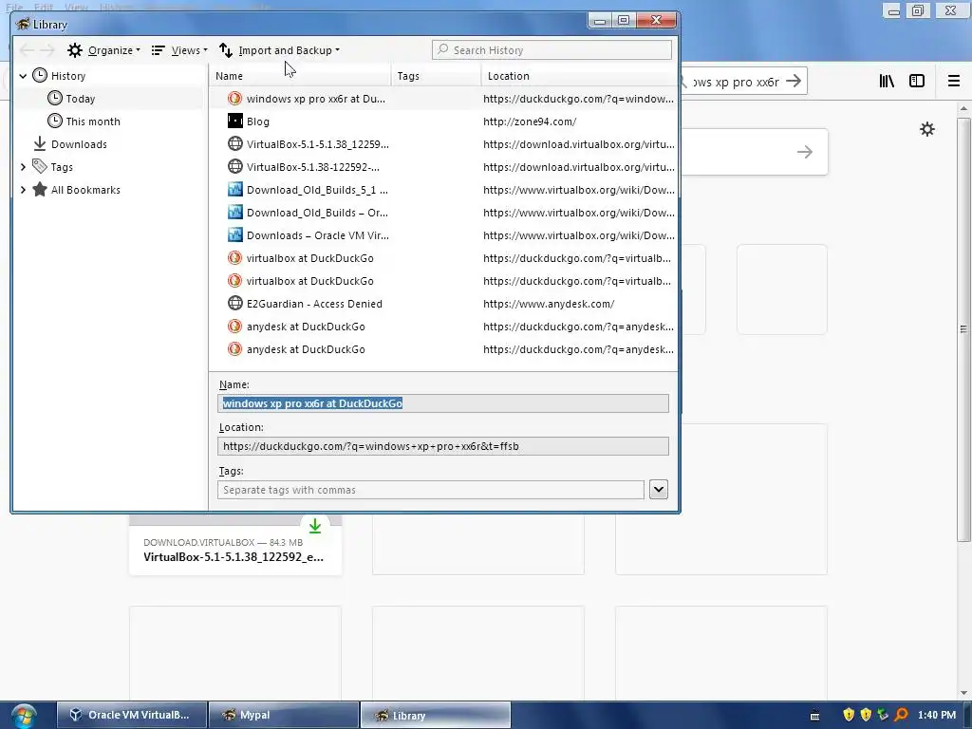Image resolution: width=972 pixels, height=729 pixels.
Task: Click the orange magnifier tray icon
Action: (902, 715)
